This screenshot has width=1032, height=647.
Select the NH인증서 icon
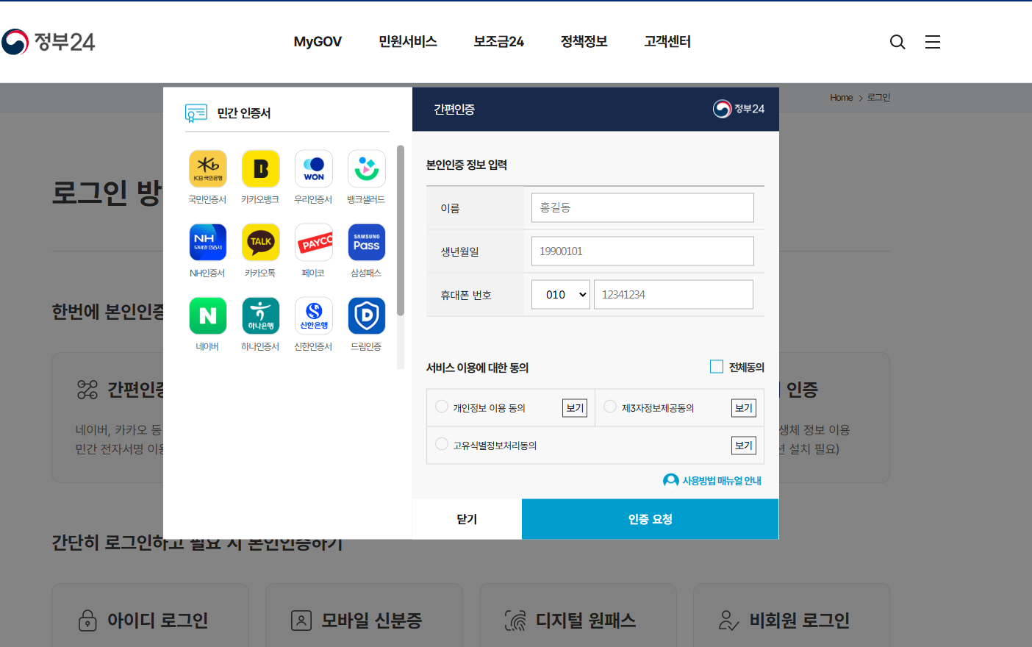coord(208,243)
